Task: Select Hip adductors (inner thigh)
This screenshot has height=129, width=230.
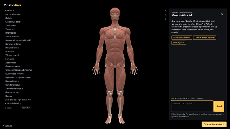Action: pyautogui.click(x=18, y=77)
